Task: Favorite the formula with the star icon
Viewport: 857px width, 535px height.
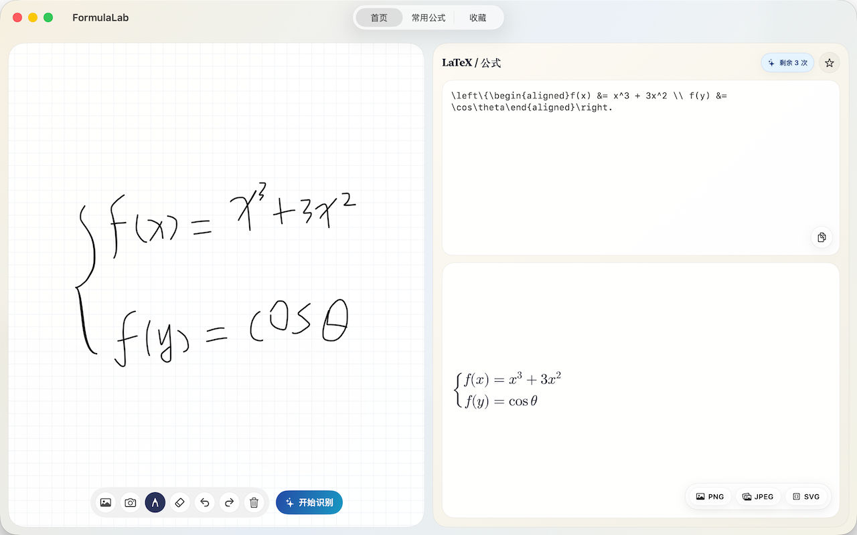Action: coord(830,63)
